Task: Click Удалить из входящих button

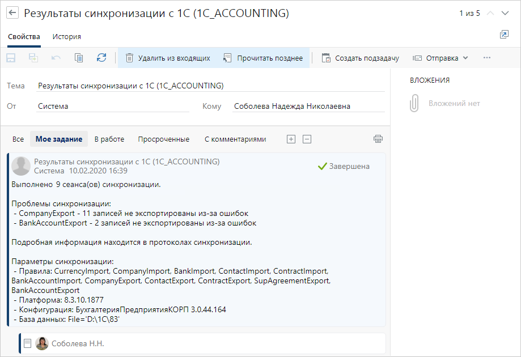Action: click(168, 58)
